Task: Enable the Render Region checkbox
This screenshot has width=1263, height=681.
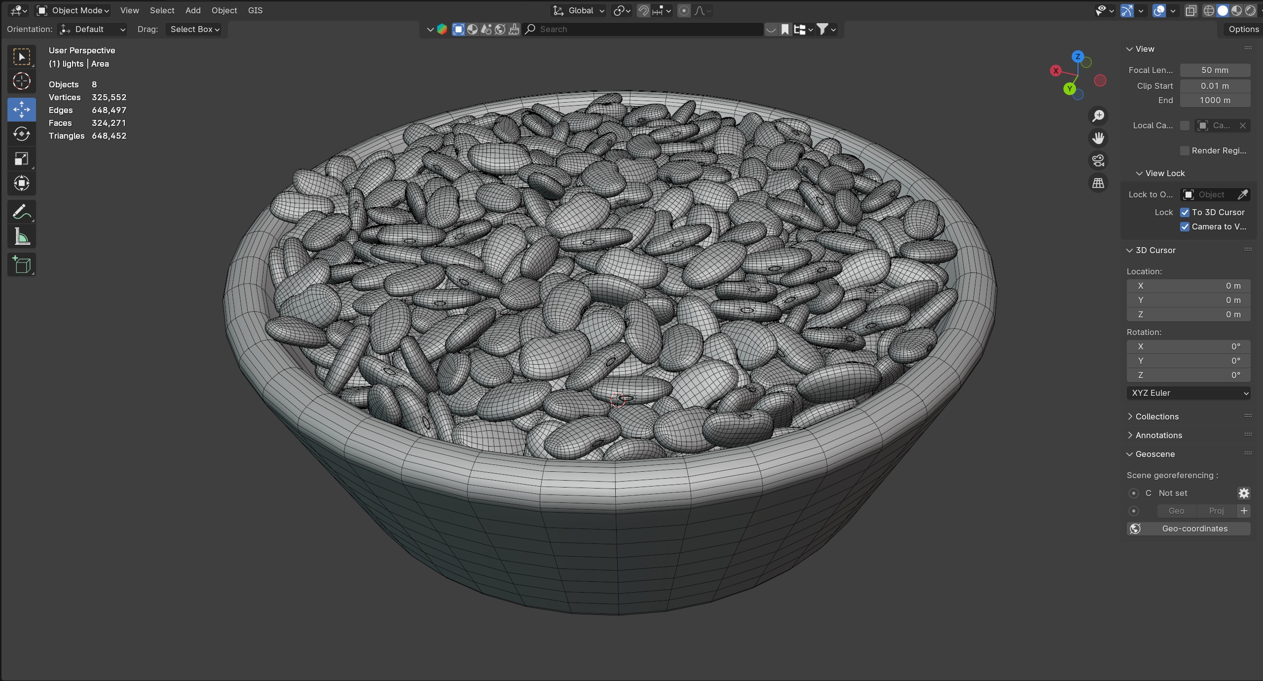Action: (1185, 151)
